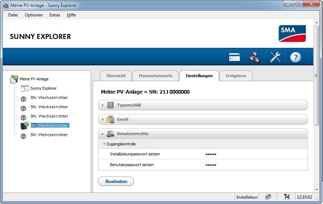Viewport: 323px width, 204px height.
Task: Open the network devices toolbar icon
Action: pos(255,57)
